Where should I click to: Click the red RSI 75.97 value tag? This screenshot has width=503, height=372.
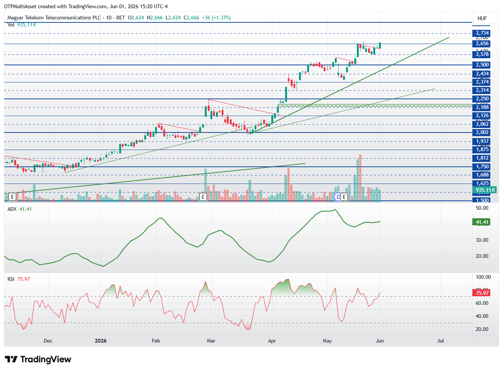[482, 293]
